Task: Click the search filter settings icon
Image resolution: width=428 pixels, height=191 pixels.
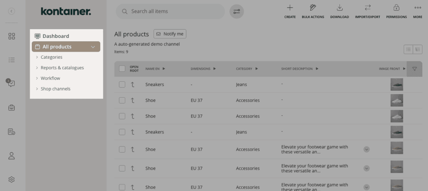Action: pyautogui.click(x=237, y=12)
